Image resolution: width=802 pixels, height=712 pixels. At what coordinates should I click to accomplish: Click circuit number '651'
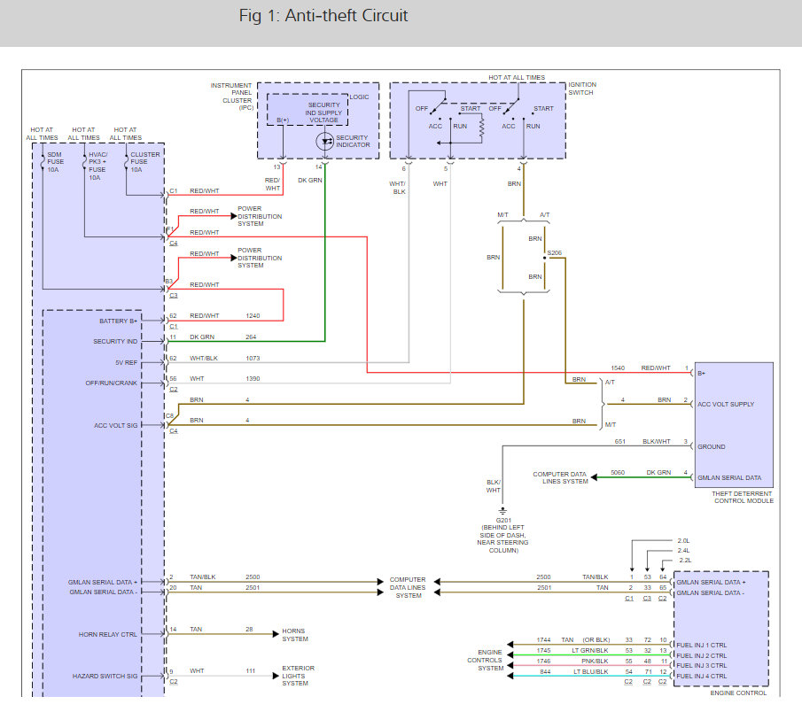[620, 442]
